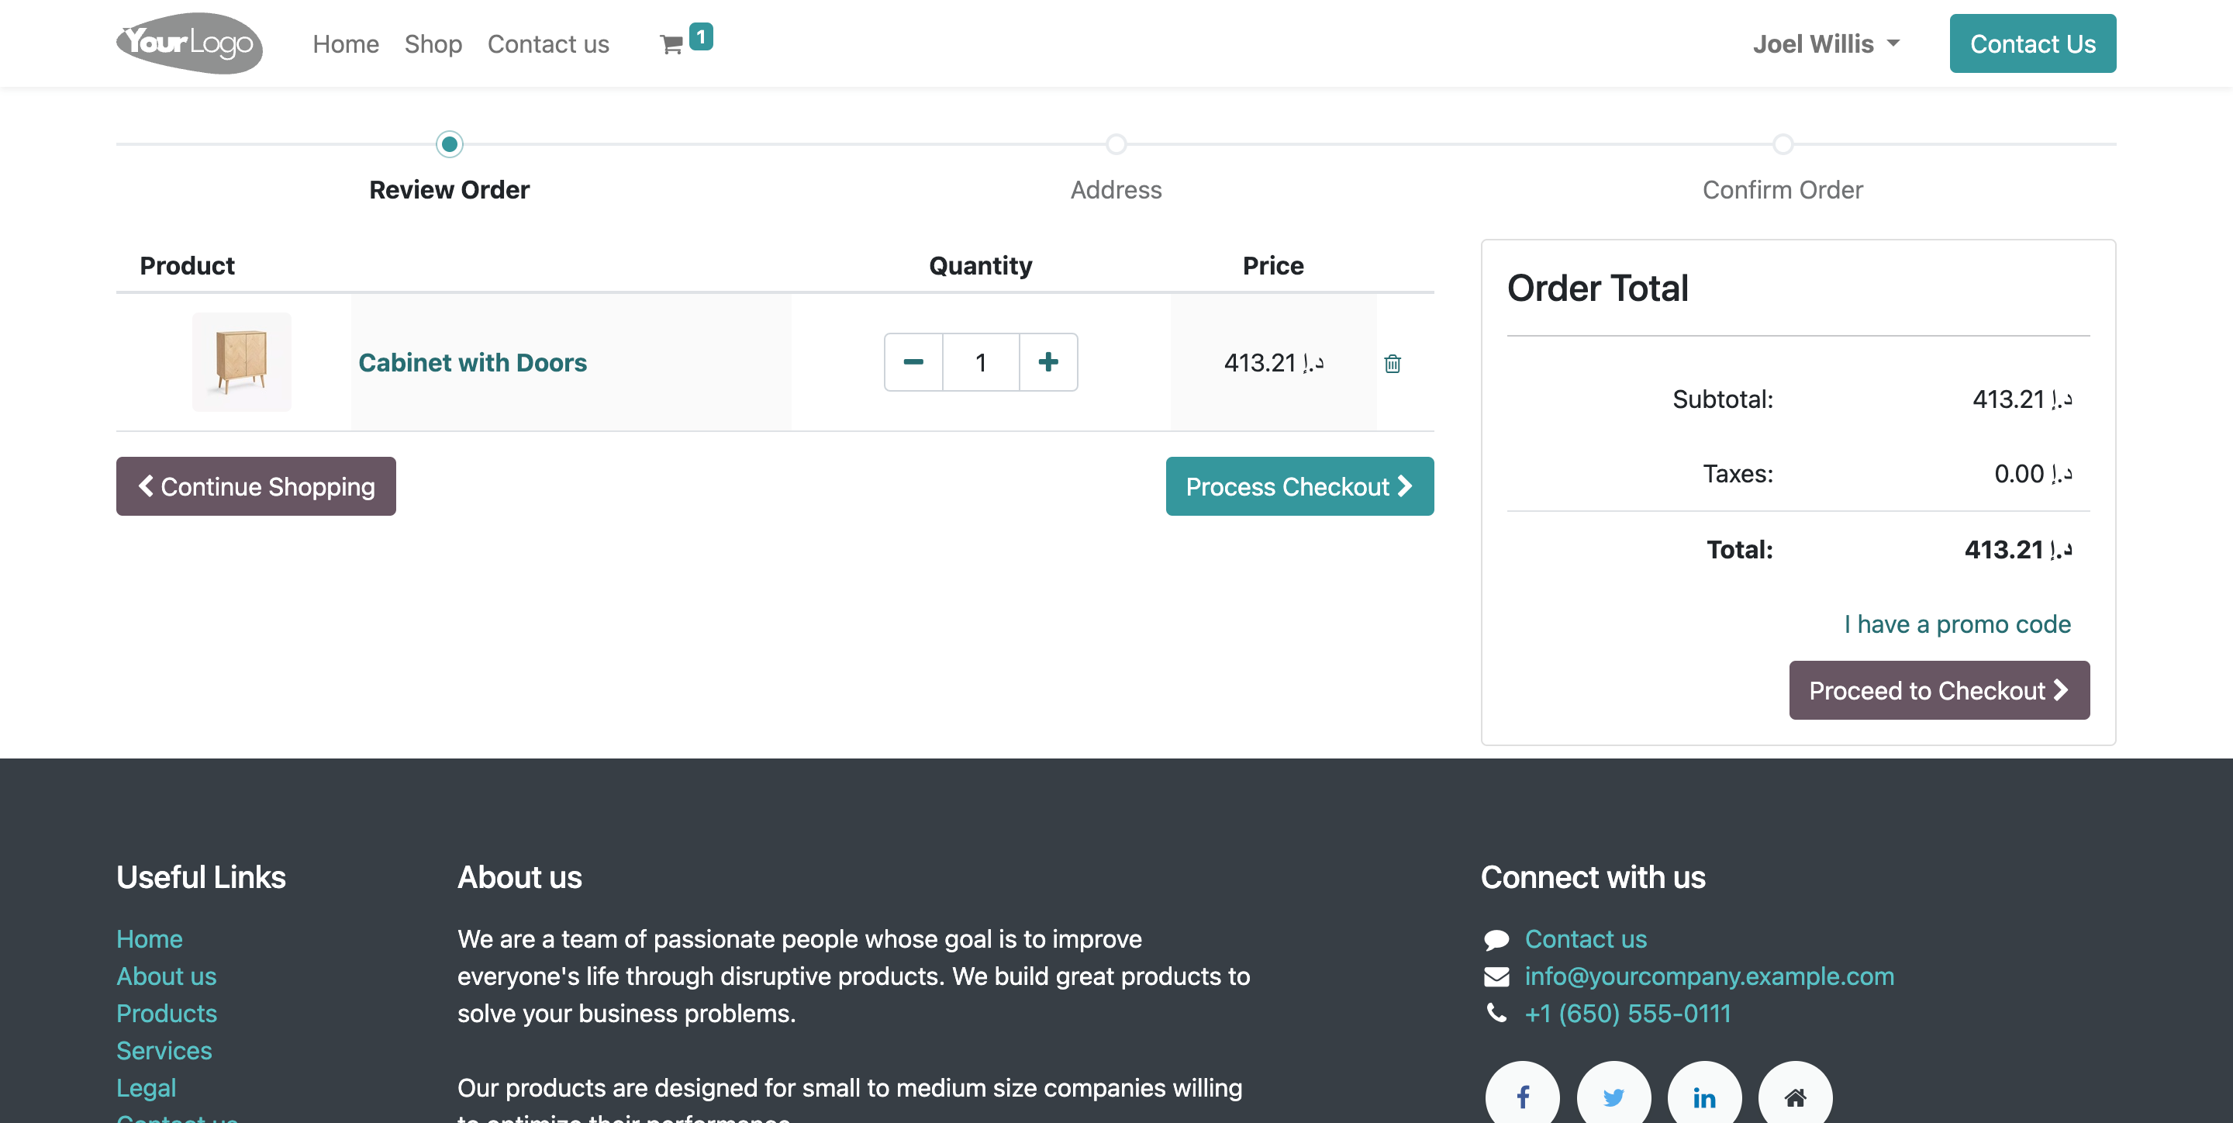Remove Cabinet with Doors using trash icon

[x=1393, y=364]
